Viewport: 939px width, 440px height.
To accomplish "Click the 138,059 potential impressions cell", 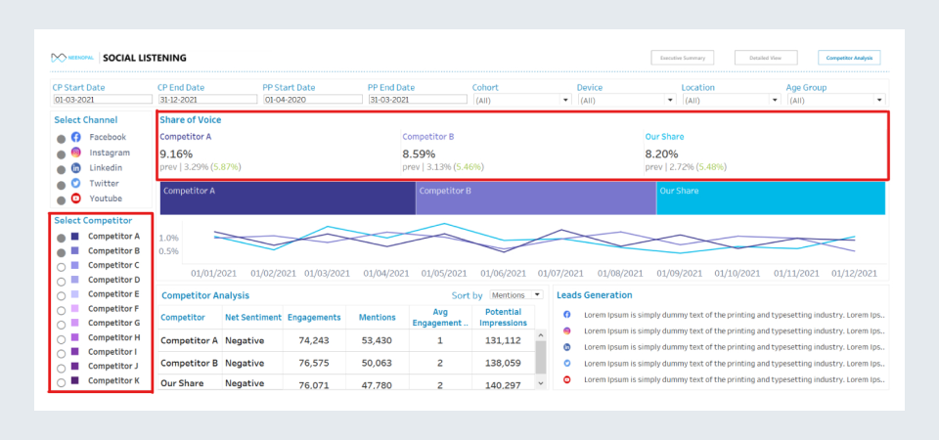I will point(503,363).
